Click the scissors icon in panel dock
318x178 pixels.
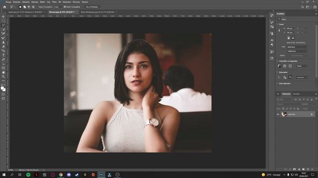coord(272,51)
